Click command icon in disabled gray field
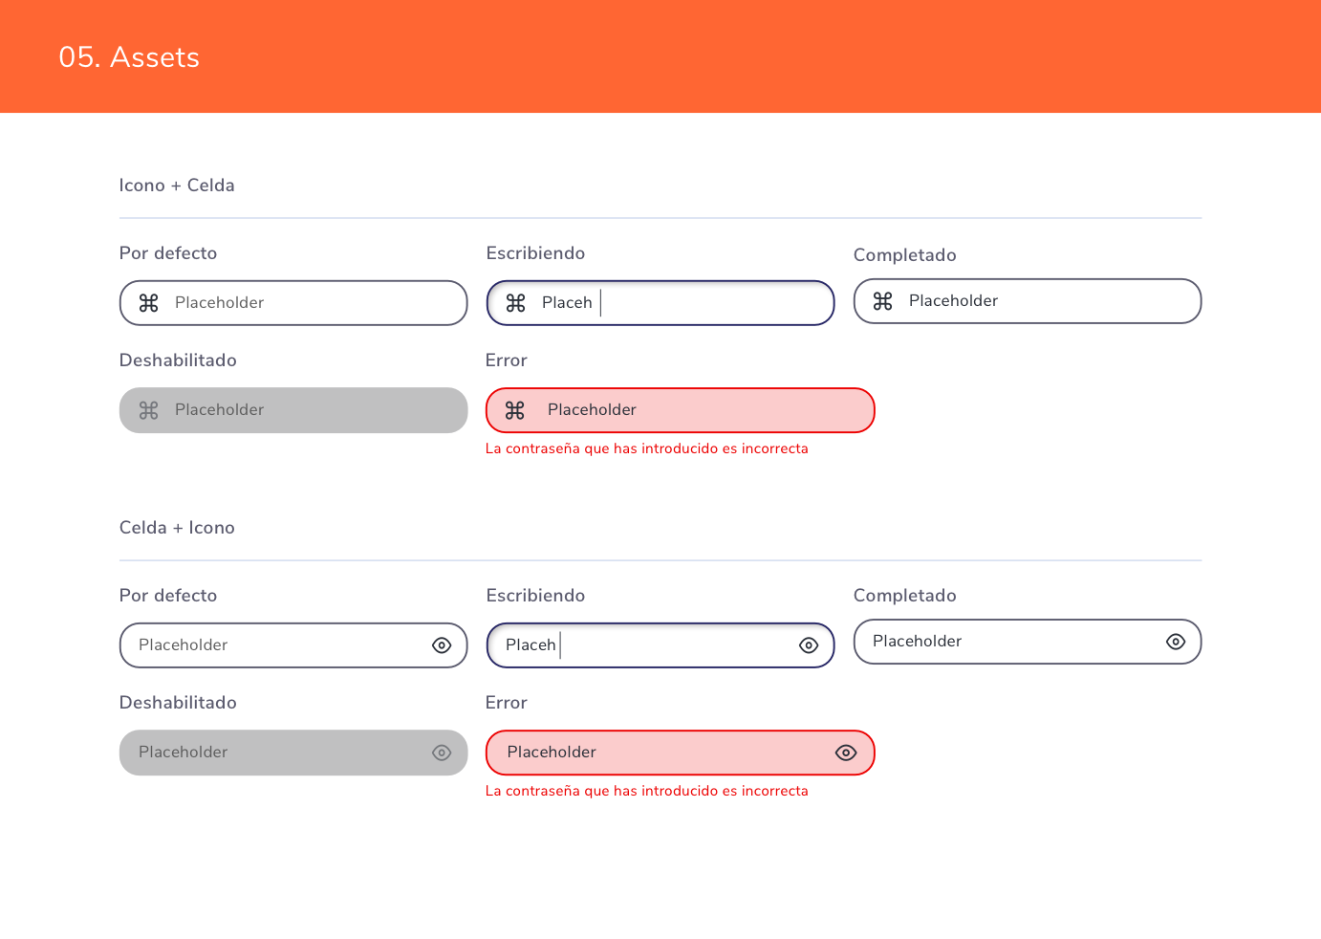The height and width of the screenshot is (939, 1321). point(149,410)
